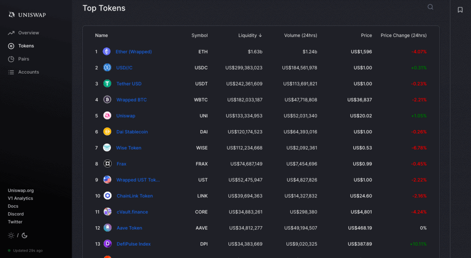Click the Uniswap unicorn logo icon
The width and height of the screenshot is (471, 258).
pyautogui.click(x=11, y=14)
